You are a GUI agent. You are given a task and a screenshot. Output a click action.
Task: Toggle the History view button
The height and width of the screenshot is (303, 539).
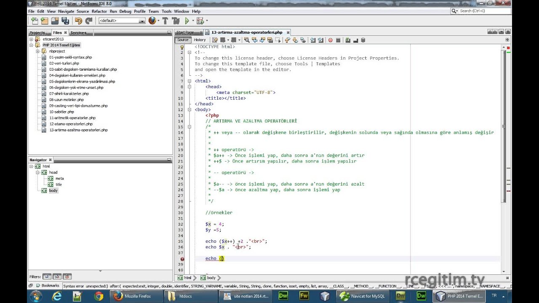200,40
